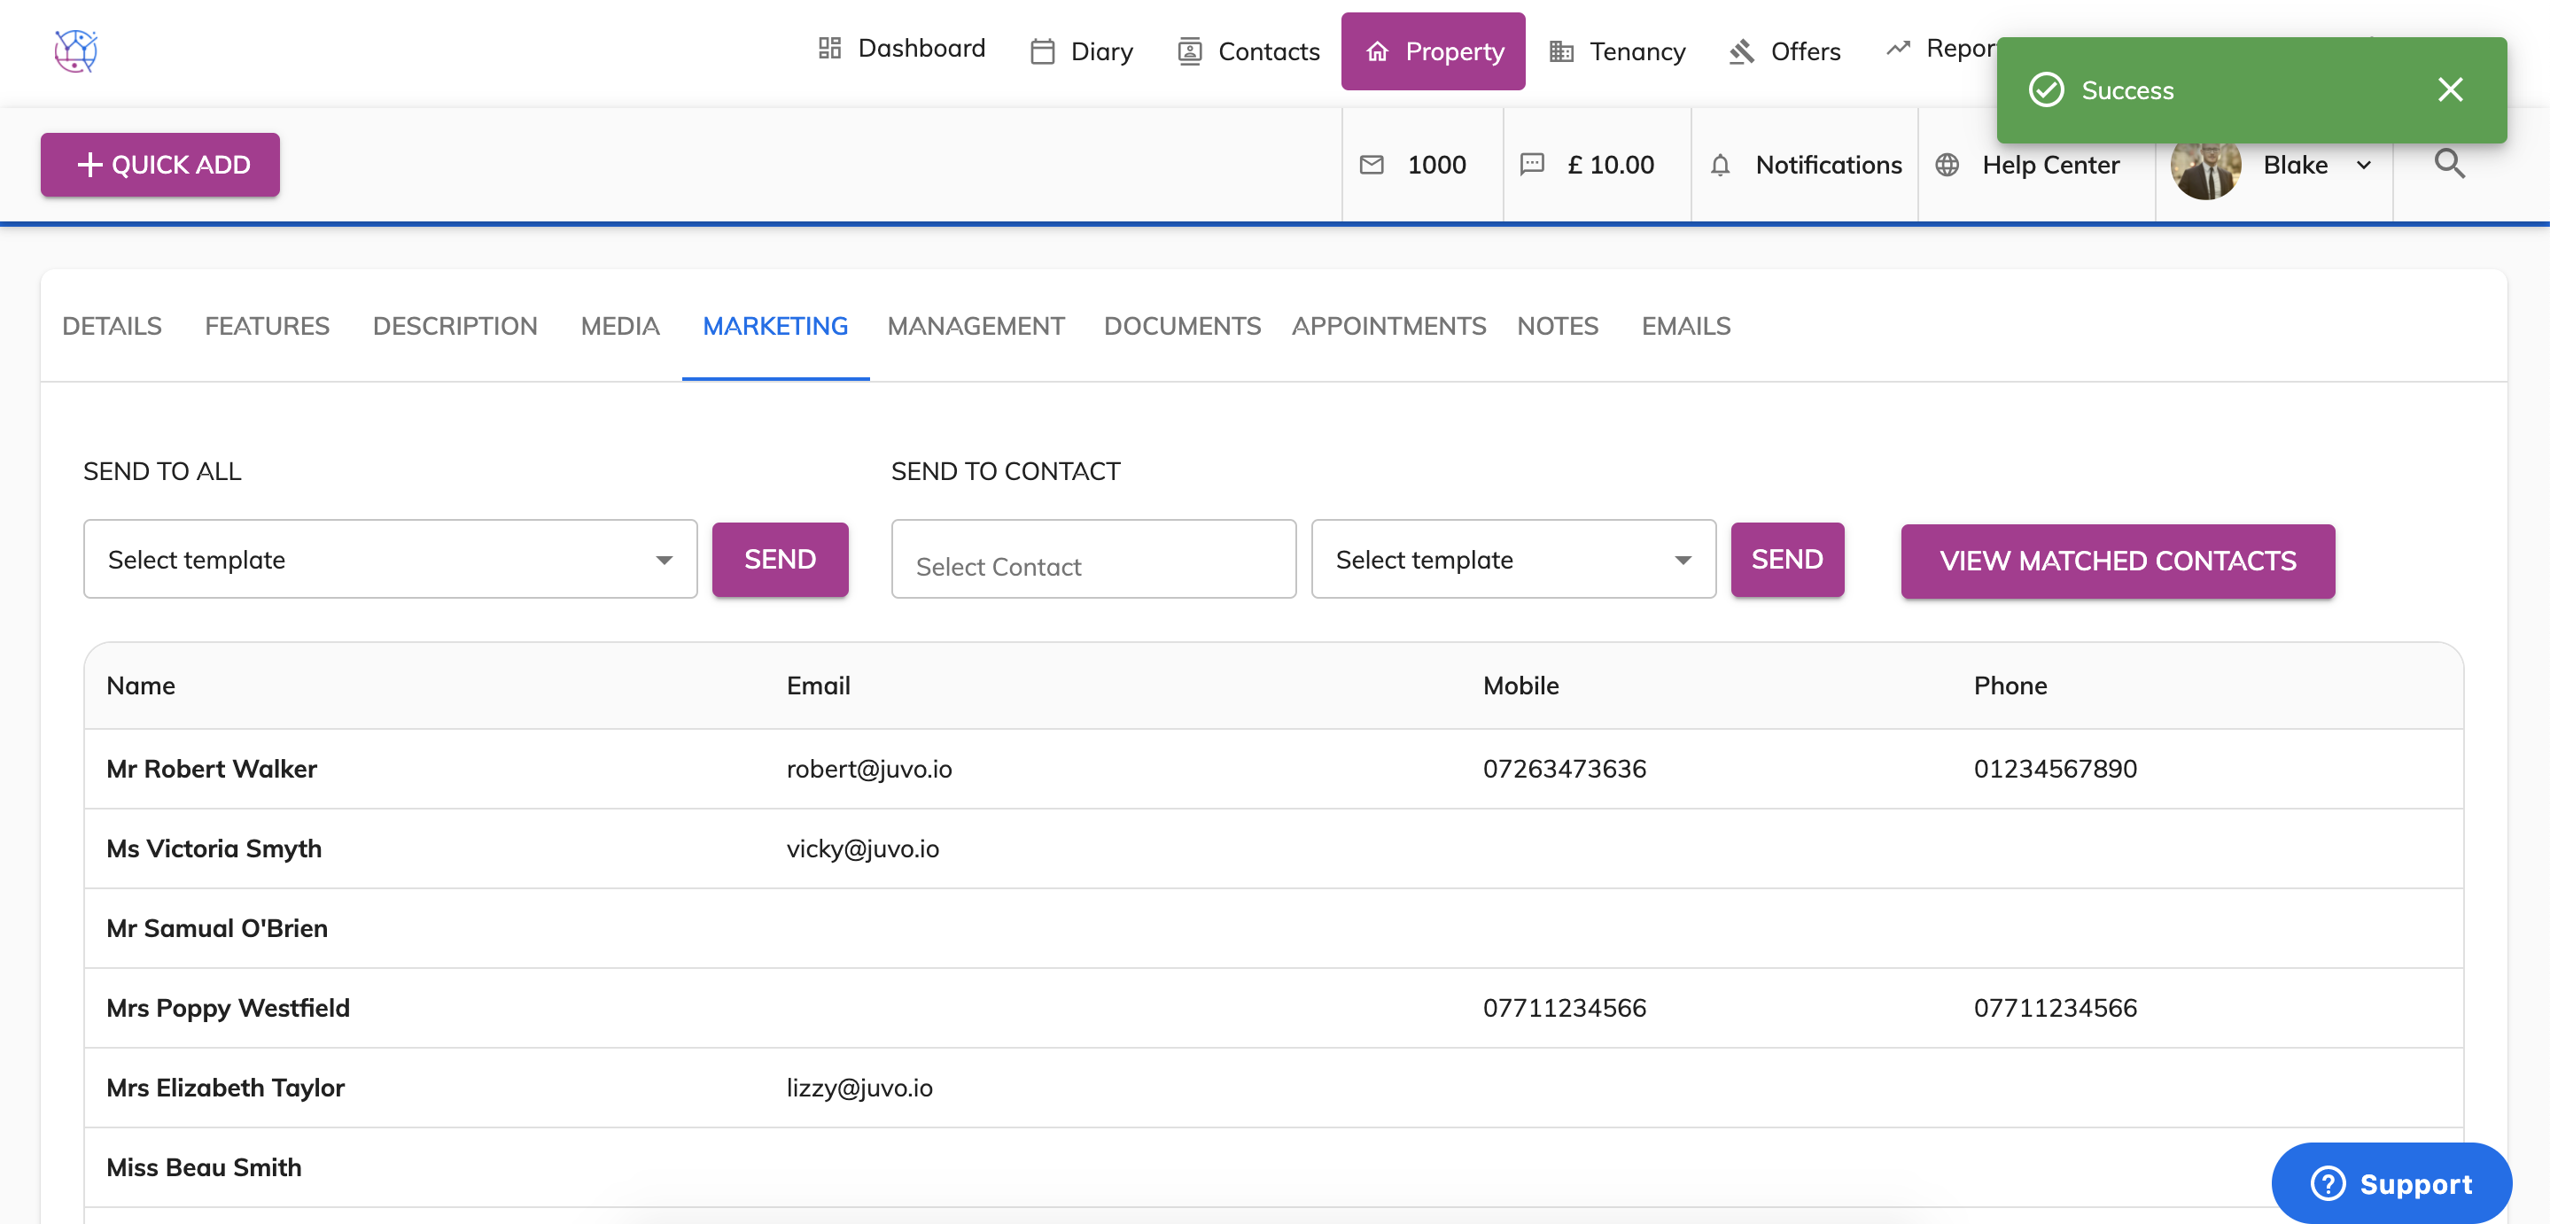Open Notifications bell icon

[1721, 166]
